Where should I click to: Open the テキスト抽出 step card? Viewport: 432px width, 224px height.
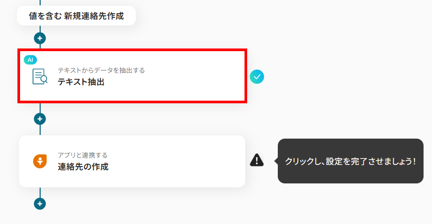pos(132,76)
